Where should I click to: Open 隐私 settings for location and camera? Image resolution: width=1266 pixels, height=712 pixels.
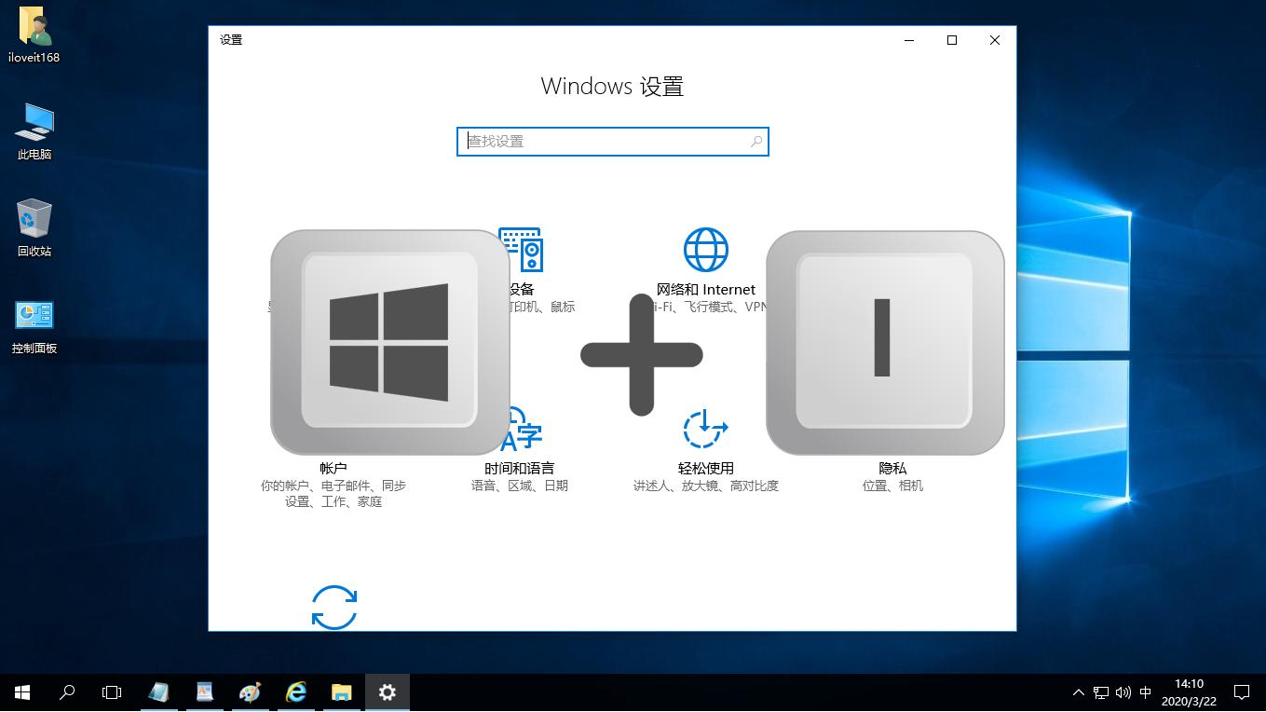pyautogui.click(x=892, y=468)
